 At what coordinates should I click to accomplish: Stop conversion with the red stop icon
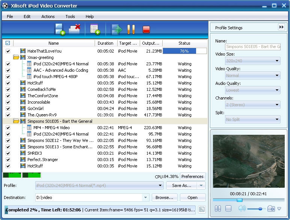click(146, 29)
